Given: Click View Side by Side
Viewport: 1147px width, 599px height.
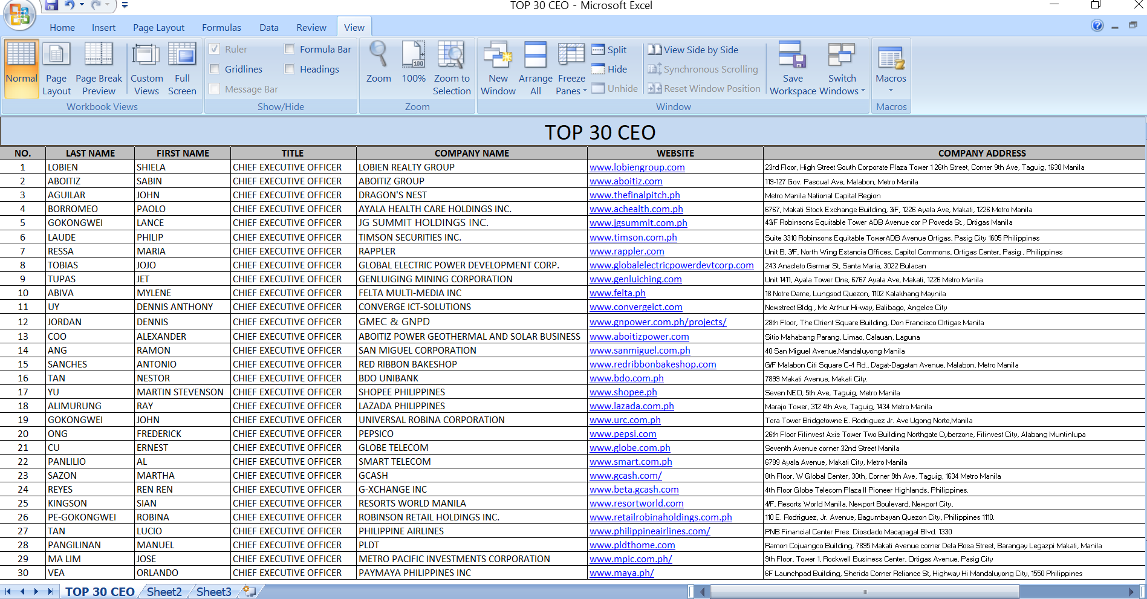Looking at the screenshot, I should click(x=693, y=50).
